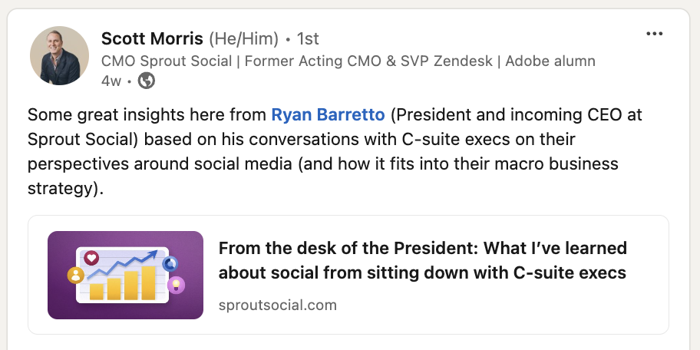Click the (He/Him) pronouns text
This screenshot has height=350, width=700.
pos(243,39)
